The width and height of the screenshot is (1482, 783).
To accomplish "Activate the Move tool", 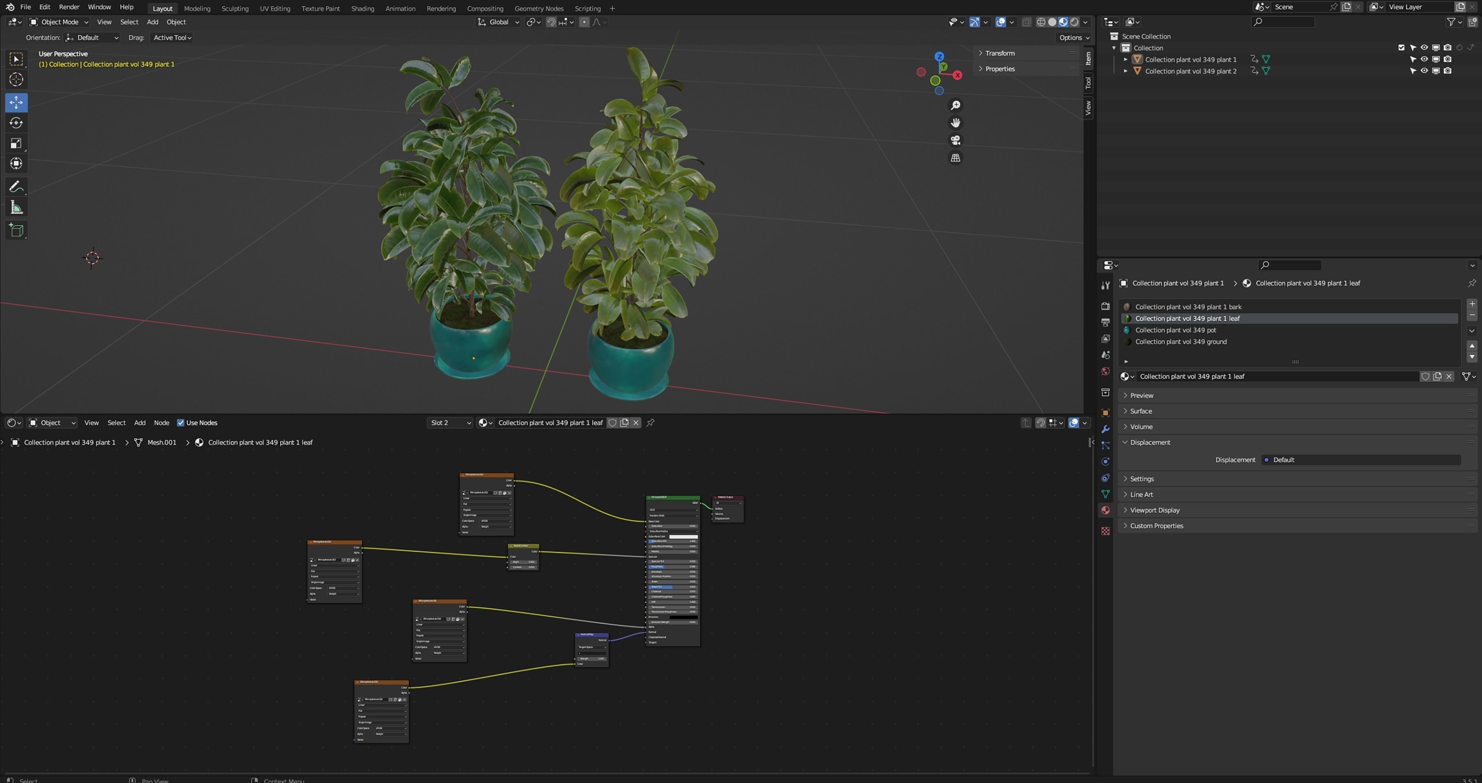I will tap(16, 102).
